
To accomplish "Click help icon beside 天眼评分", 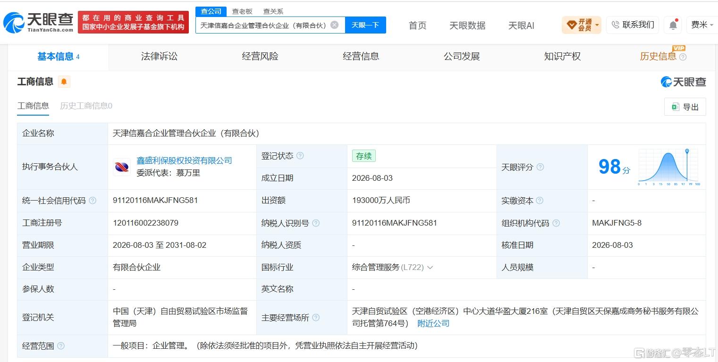I will coord(540,167).
